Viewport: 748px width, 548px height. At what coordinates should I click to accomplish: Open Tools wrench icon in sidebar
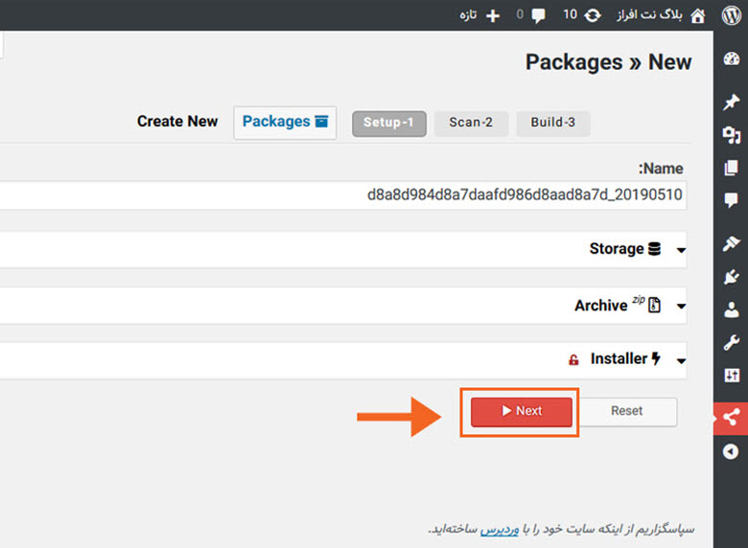(732, 342)
